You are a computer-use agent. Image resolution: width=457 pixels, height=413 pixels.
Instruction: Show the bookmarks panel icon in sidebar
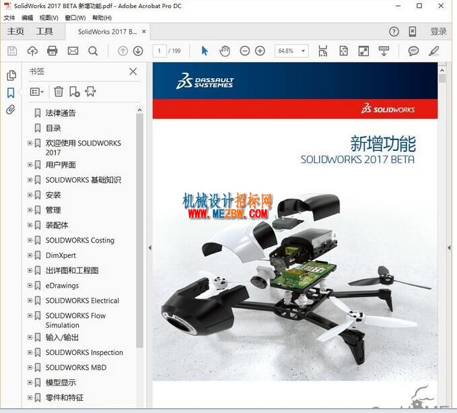coord(11,93)
